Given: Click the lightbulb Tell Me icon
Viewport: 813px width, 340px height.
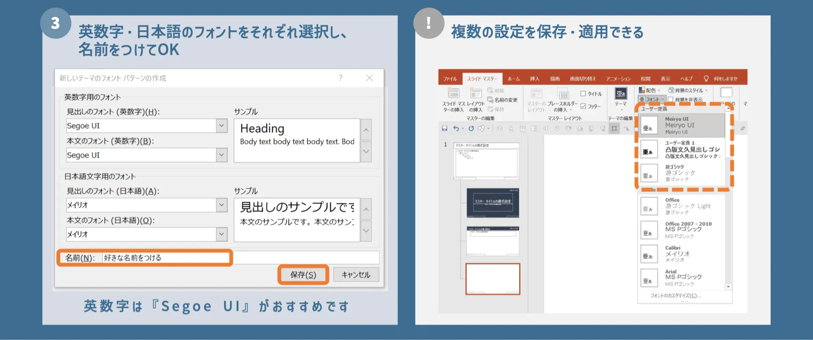Looking at the screenshot, I should click(706, 79).
